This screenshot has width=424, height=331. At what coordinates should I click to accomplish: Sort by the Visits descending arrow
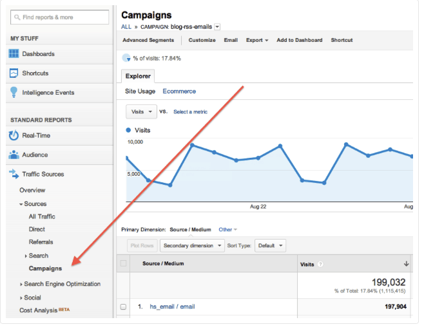[406, 264]
